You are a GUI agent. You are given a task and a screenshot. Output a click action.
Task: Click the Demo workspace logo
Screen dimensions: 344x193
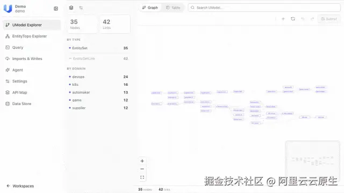pyautogui.click(x=8, y=9)
